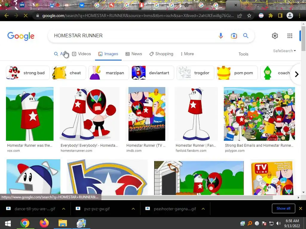Filter images by deviantart chip
This screenshot has width=306, height=229.
[153, 73]
